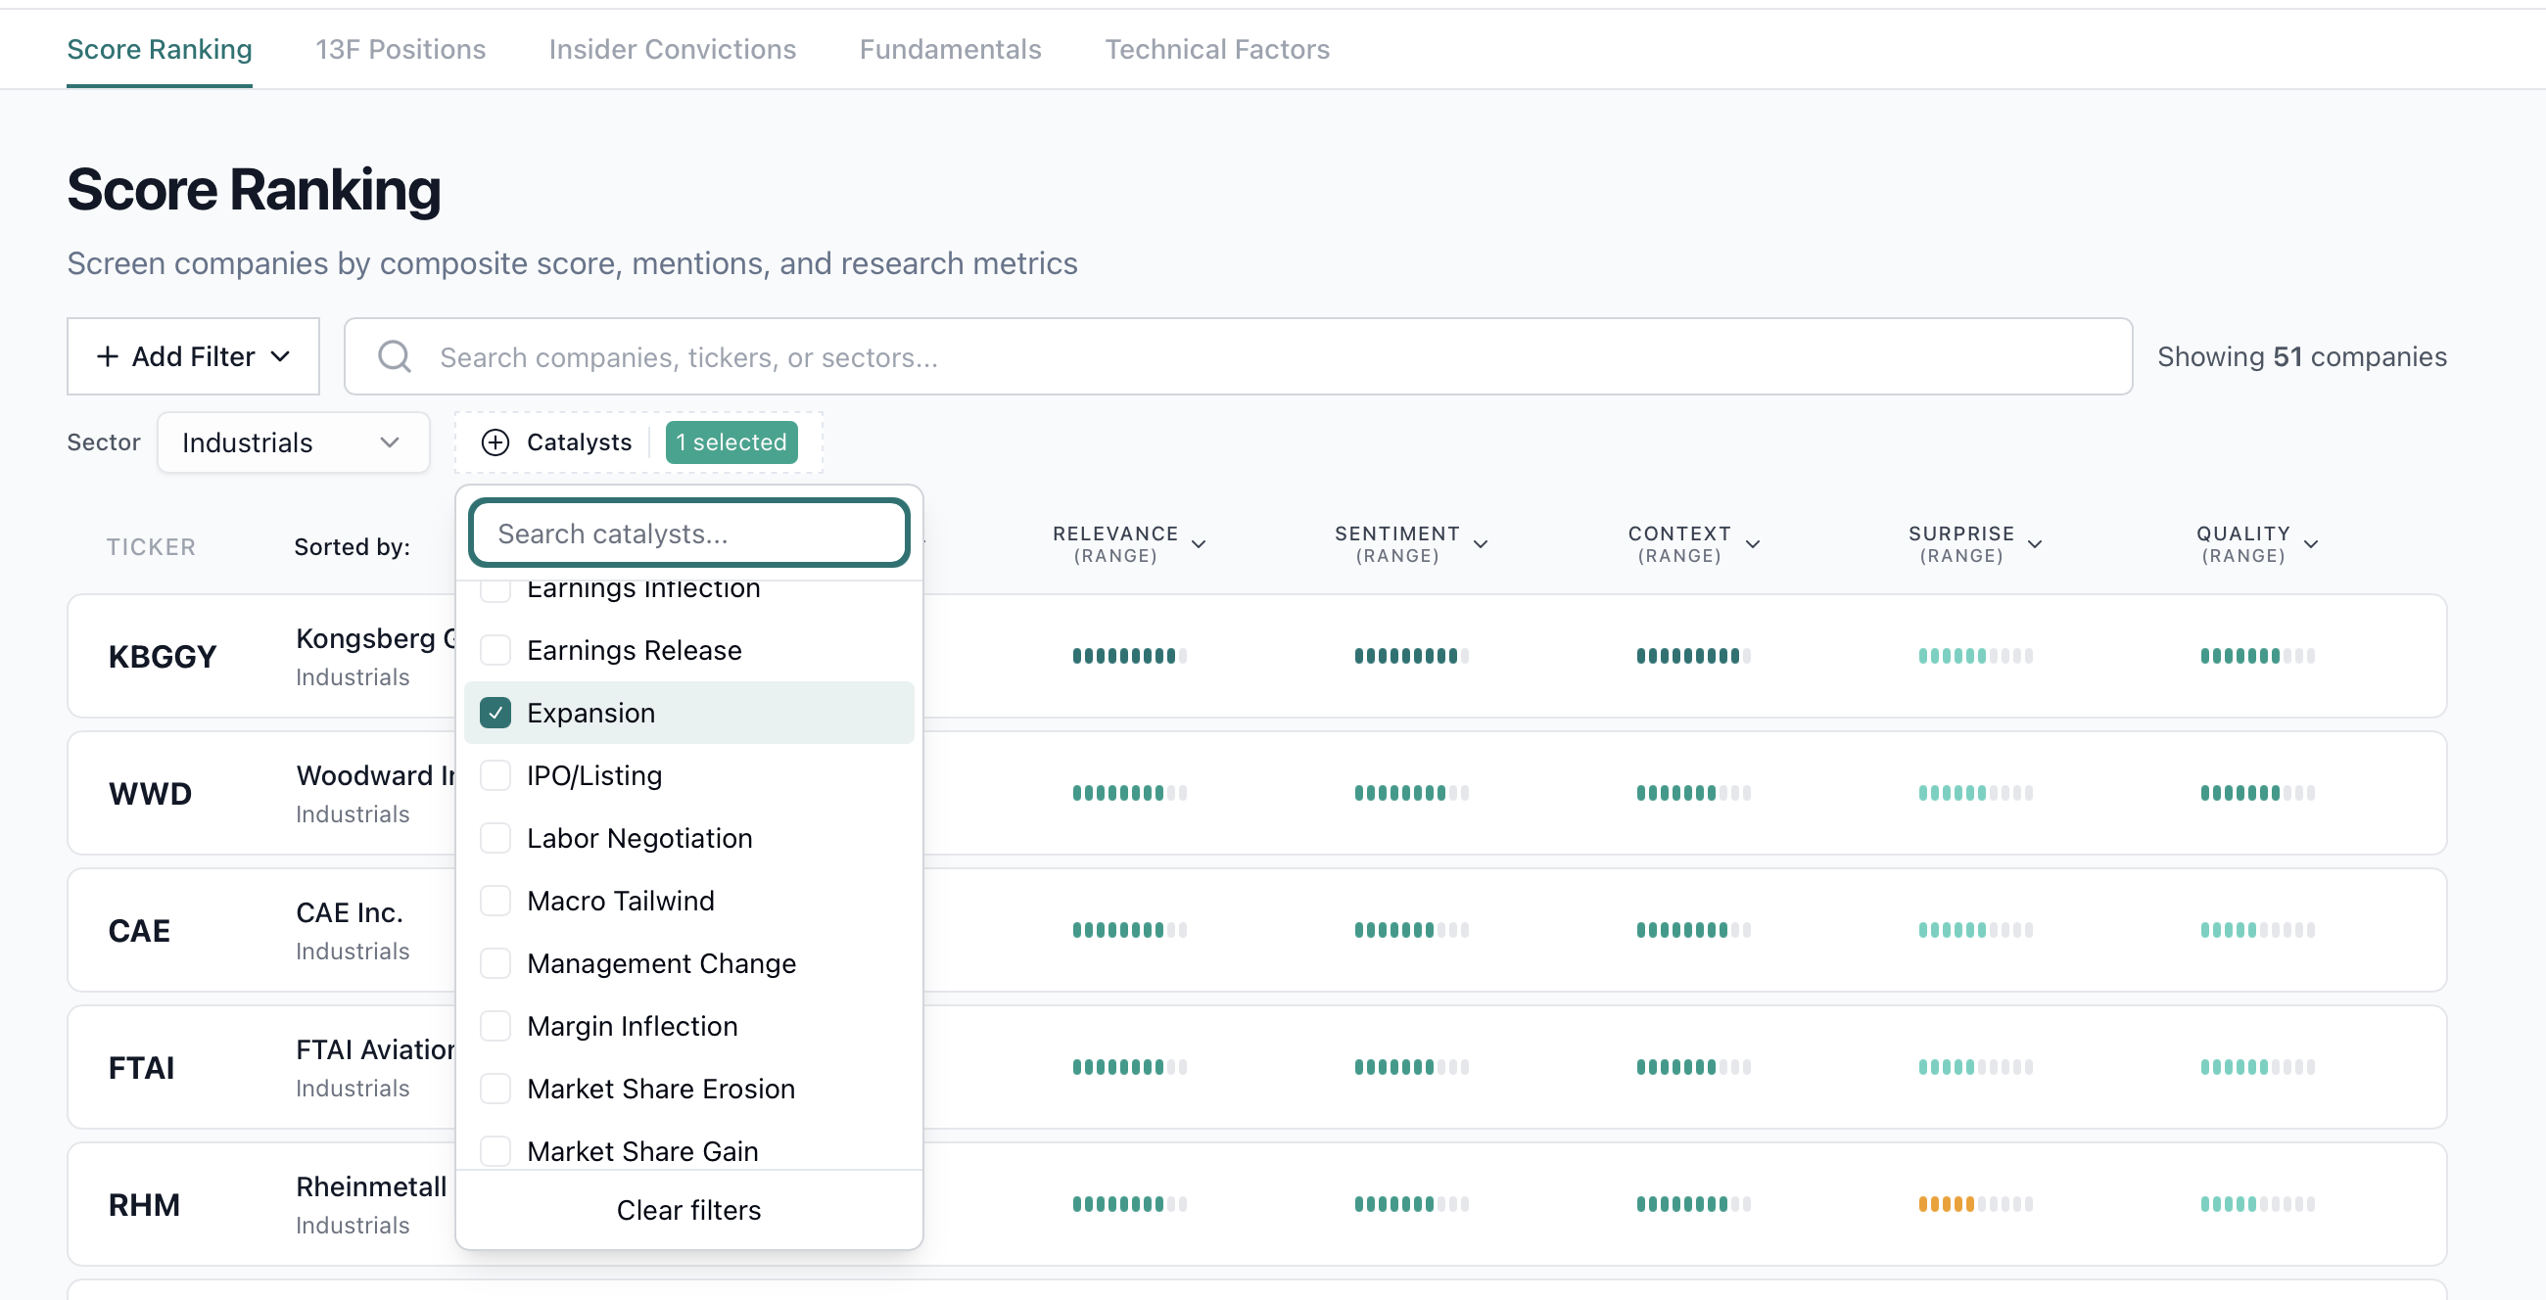Click the Kongsberg company name
The image size is (2546, 1300).
(x=376, y=638)
